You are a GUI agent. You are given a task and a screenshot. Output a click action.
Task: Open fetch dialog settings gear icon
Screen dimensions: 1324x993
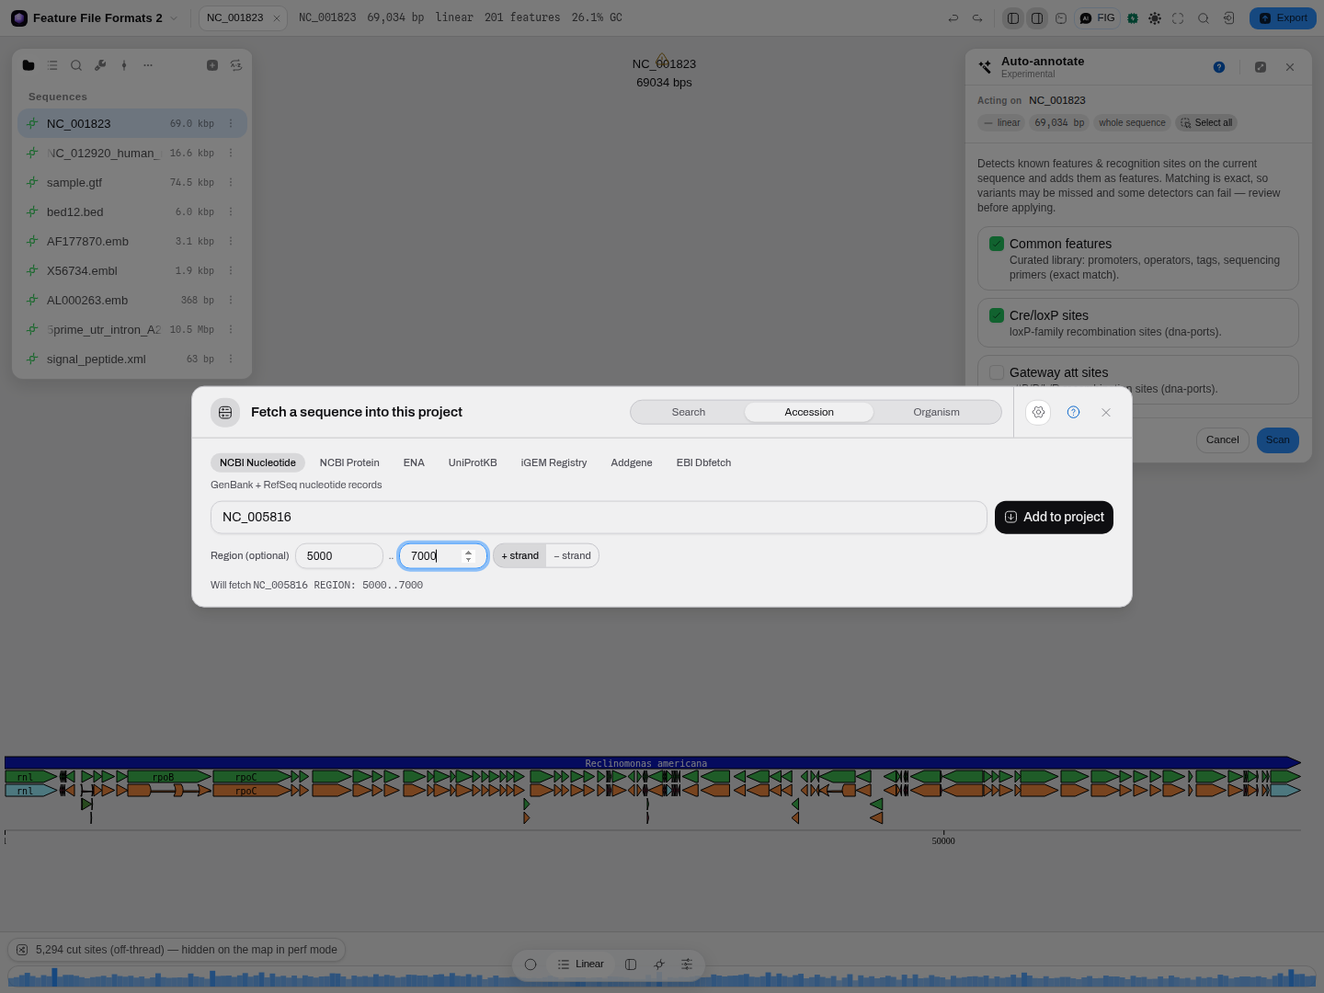click(1038, 413)
